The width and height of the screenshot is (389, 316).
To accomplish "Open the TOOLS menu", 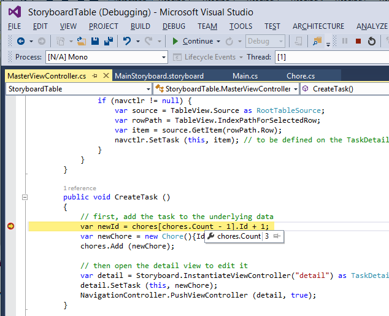I will pyautogui.click(x=241, y=26).
